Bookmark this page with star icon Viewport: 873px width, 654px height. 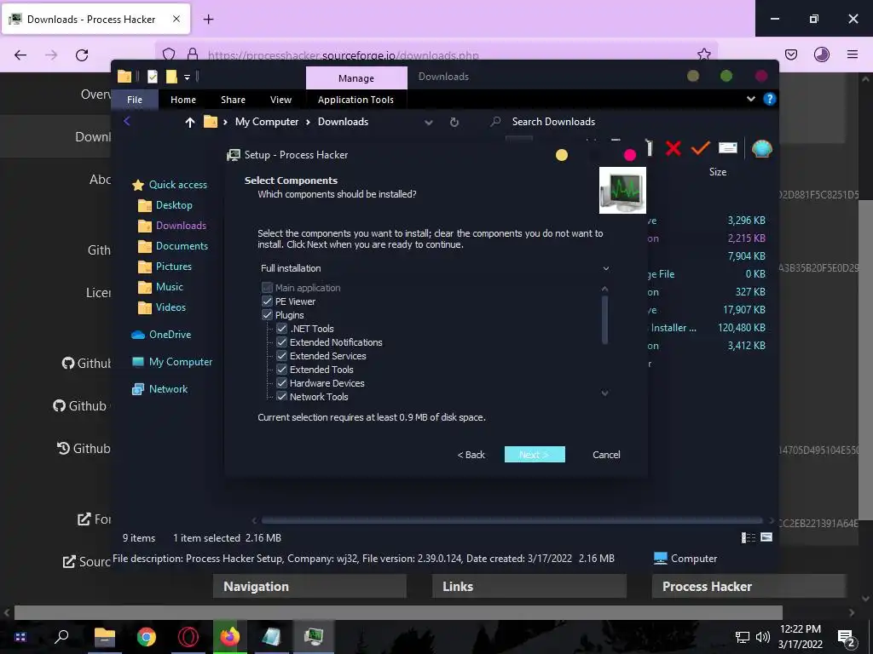[703, 54]
